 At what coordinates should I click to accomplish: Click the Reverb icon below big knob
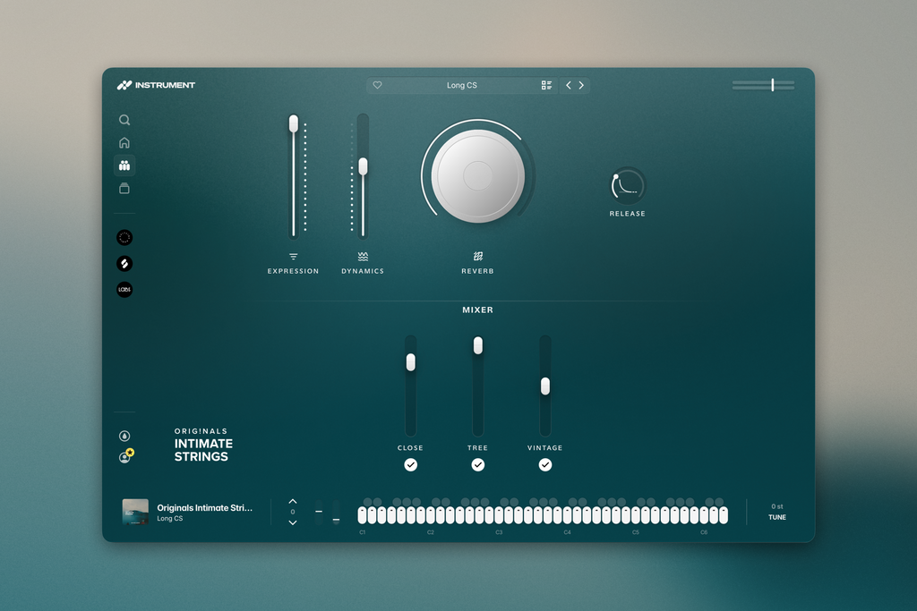tap(478, 257)
